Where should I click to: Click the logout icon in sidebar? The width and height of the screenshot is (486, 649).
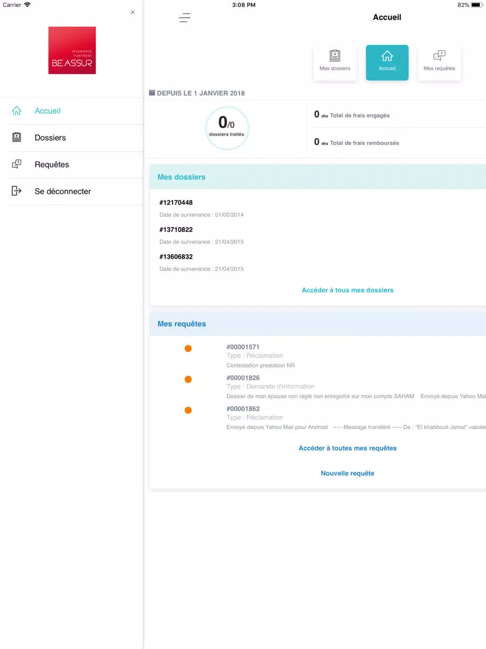tap(17, 191)
